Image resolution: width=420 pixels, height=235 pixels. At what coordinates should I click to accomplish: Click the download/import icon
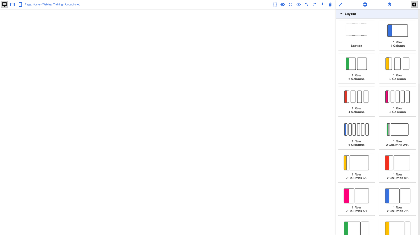(x=322, y=4)
